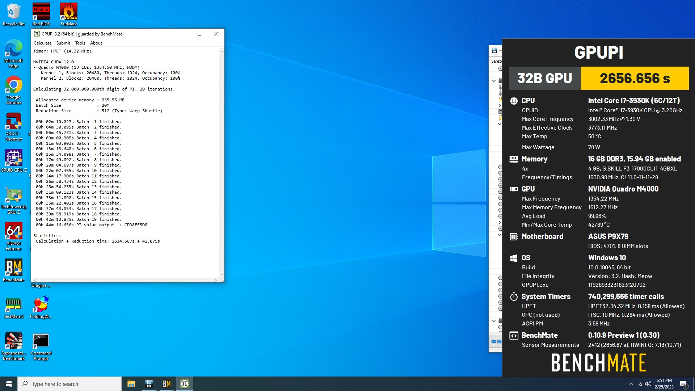
Task: Launch the Folding@home desktop shortcut
Action: click(x=41, y=307)
